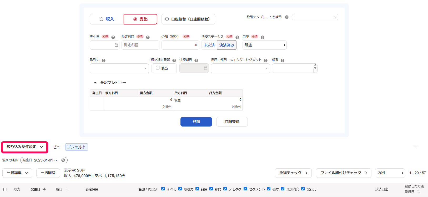Viewport: 428px width, 197px height.
Task: Set payment status to 未決済
Action: click(209, 45)
